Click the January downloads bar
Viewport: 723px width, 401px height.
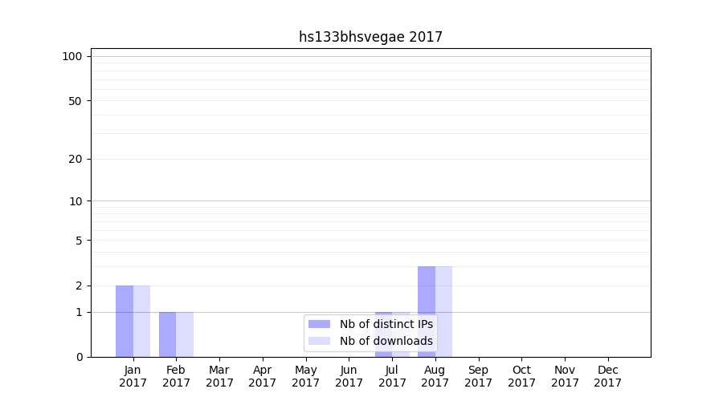point(142,321)
